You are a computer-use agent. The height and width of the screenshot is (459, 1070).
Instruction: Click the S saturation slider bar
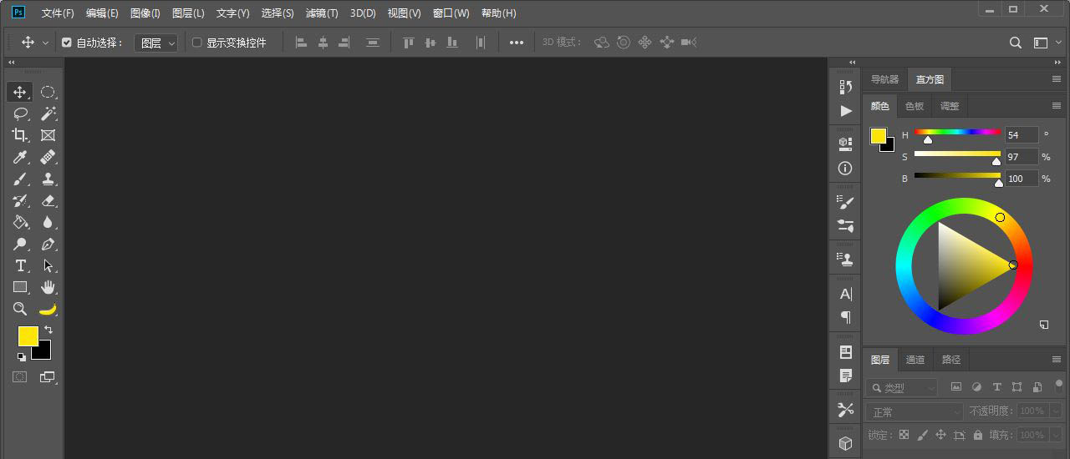[957, 154]
